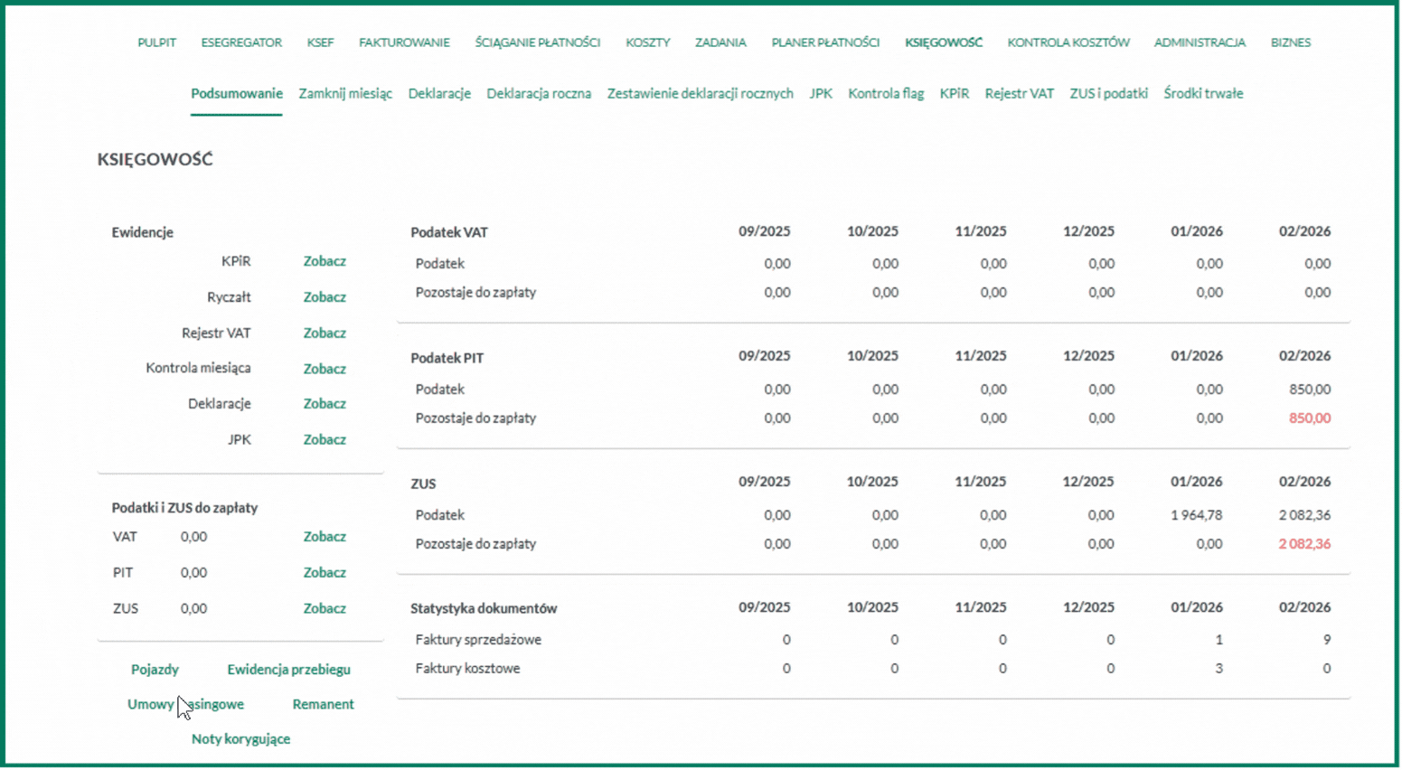1402x770 pixels.
Task: Click the 1 964,78 ZUS value
Action: (x=1196, y=515)
